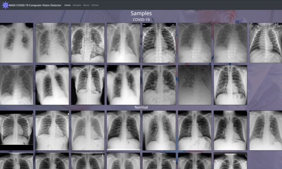Select last X-ray in second COVID-19 row

click(x=230, y=85)
